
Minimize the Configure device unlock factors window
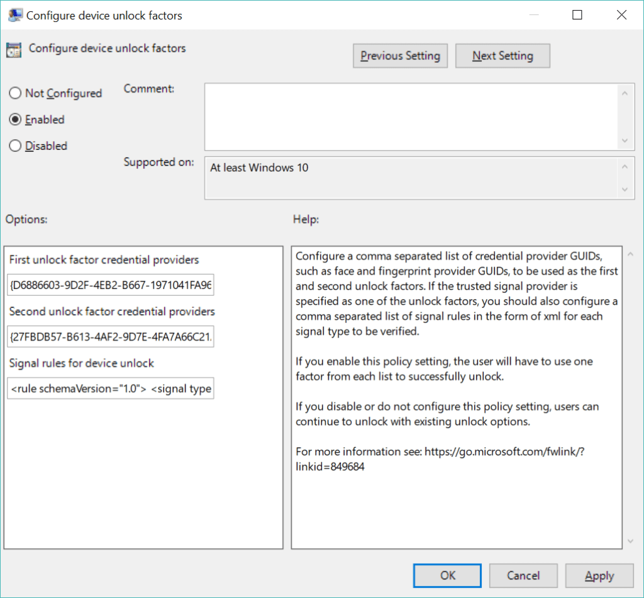(x=532, y=15)
